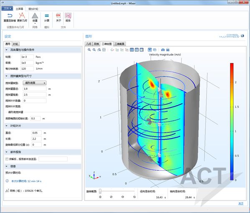
Task: Click the report icon in ribbon
Action: (x=68, y=16)
